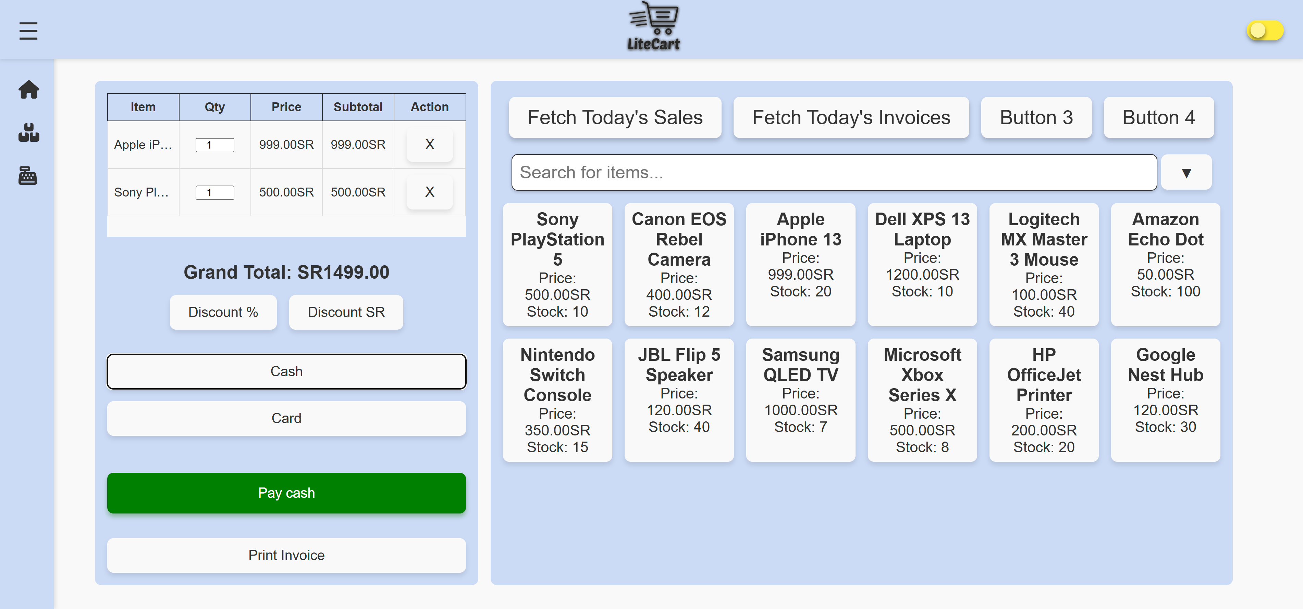
Task: Open cash register sidebar icon
Action: [28, 175]
